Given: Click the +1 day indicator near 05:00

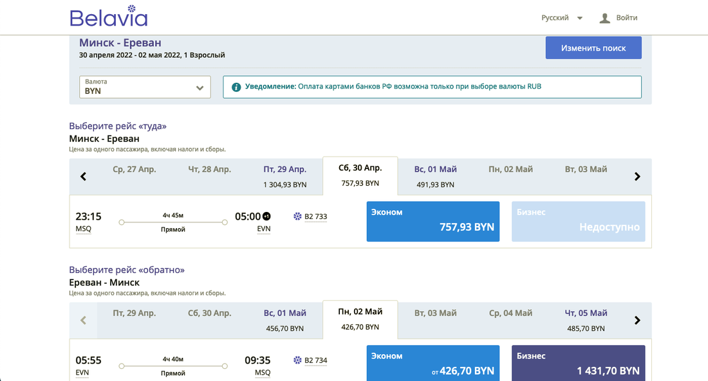Looking at the screenshot, I should (267, 217).
